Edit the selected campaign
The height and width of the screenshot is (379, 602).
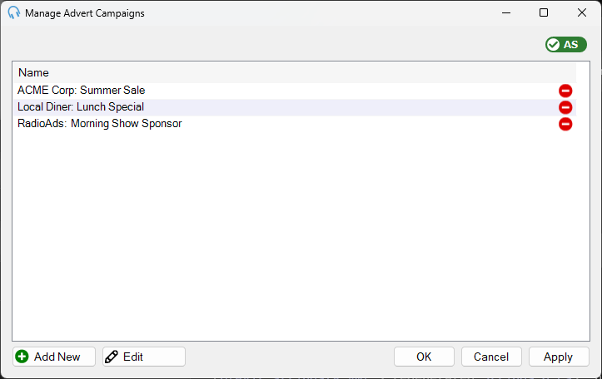(x=144, y=357)
